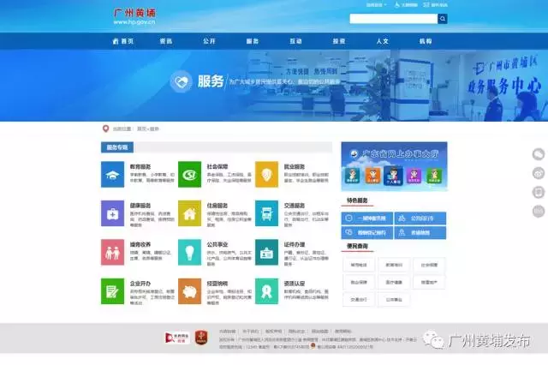Open the 健康服务 medical kit icon
Screen dimensions: 548x365
pyautogui.click(x=112, y=213)
